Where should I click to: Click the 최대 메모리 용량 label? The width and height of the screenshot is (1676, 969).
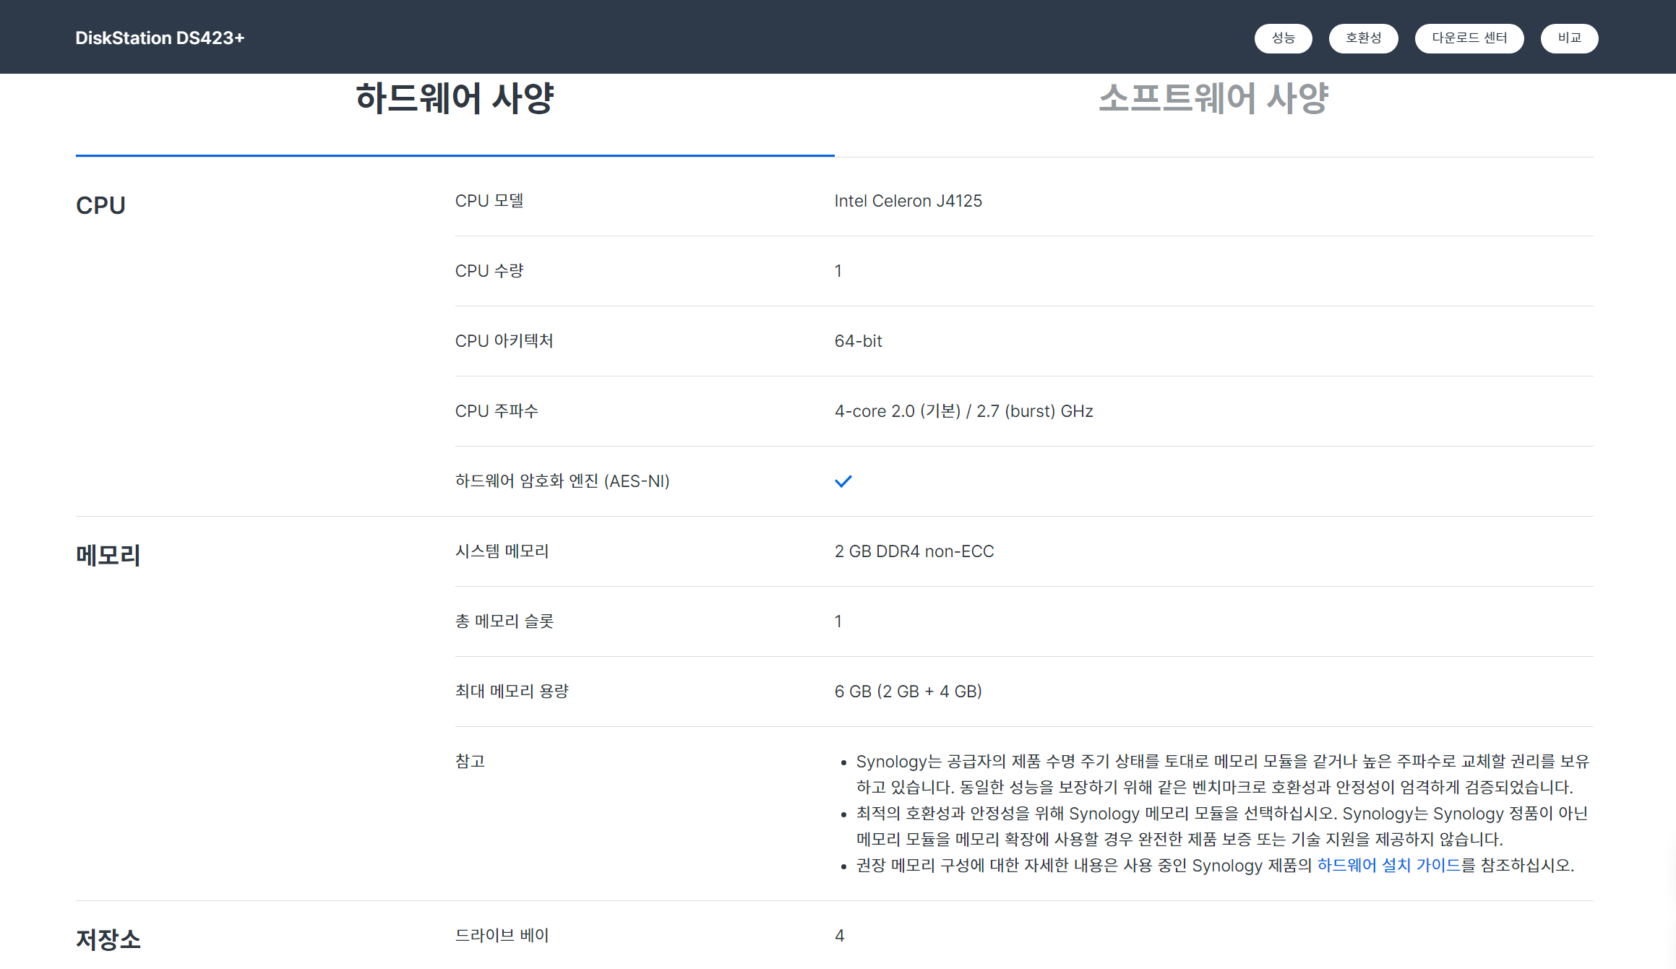point(512,692)
